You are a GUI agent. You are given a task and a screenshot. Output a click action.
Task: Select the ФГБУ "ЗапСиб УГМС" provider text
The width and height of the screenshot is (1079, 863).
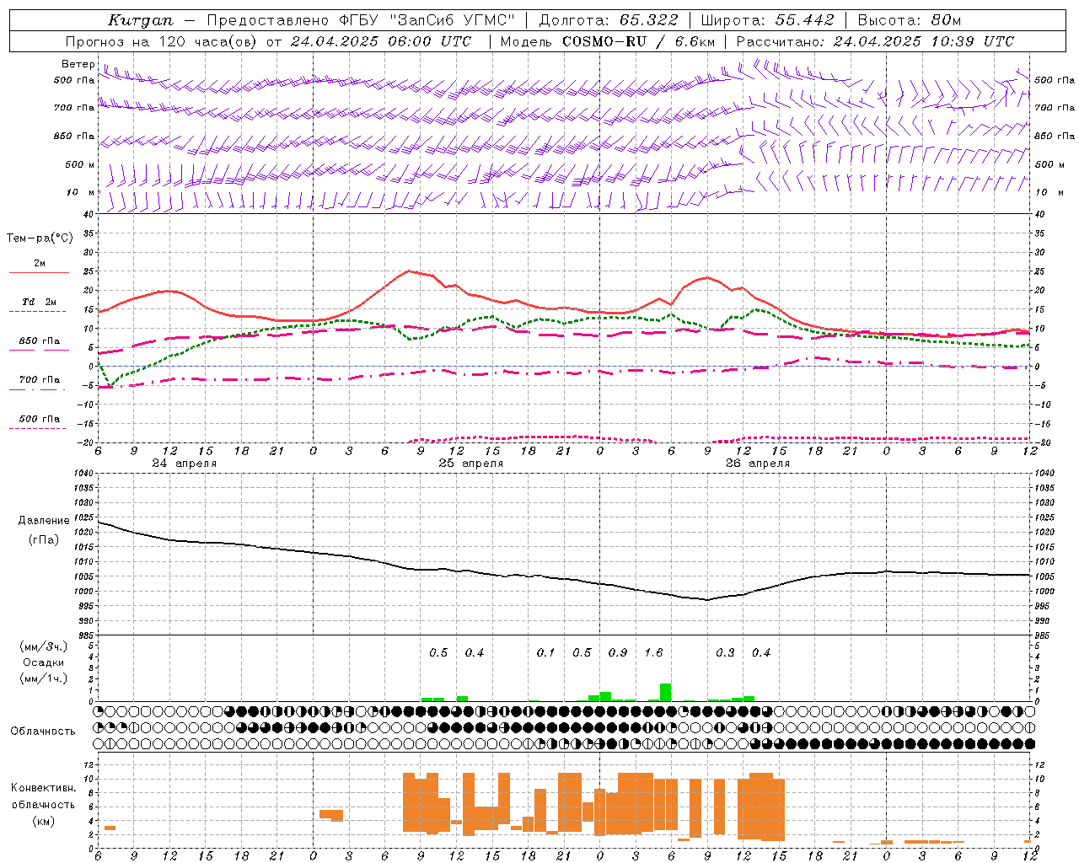[427, 20]
